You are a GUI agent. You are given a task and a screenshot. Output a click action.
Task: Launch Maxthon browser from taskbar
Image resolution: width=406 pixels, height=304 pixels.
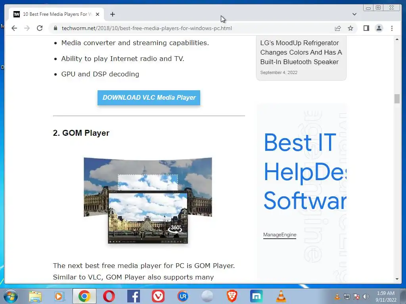[x=257, y=296]
